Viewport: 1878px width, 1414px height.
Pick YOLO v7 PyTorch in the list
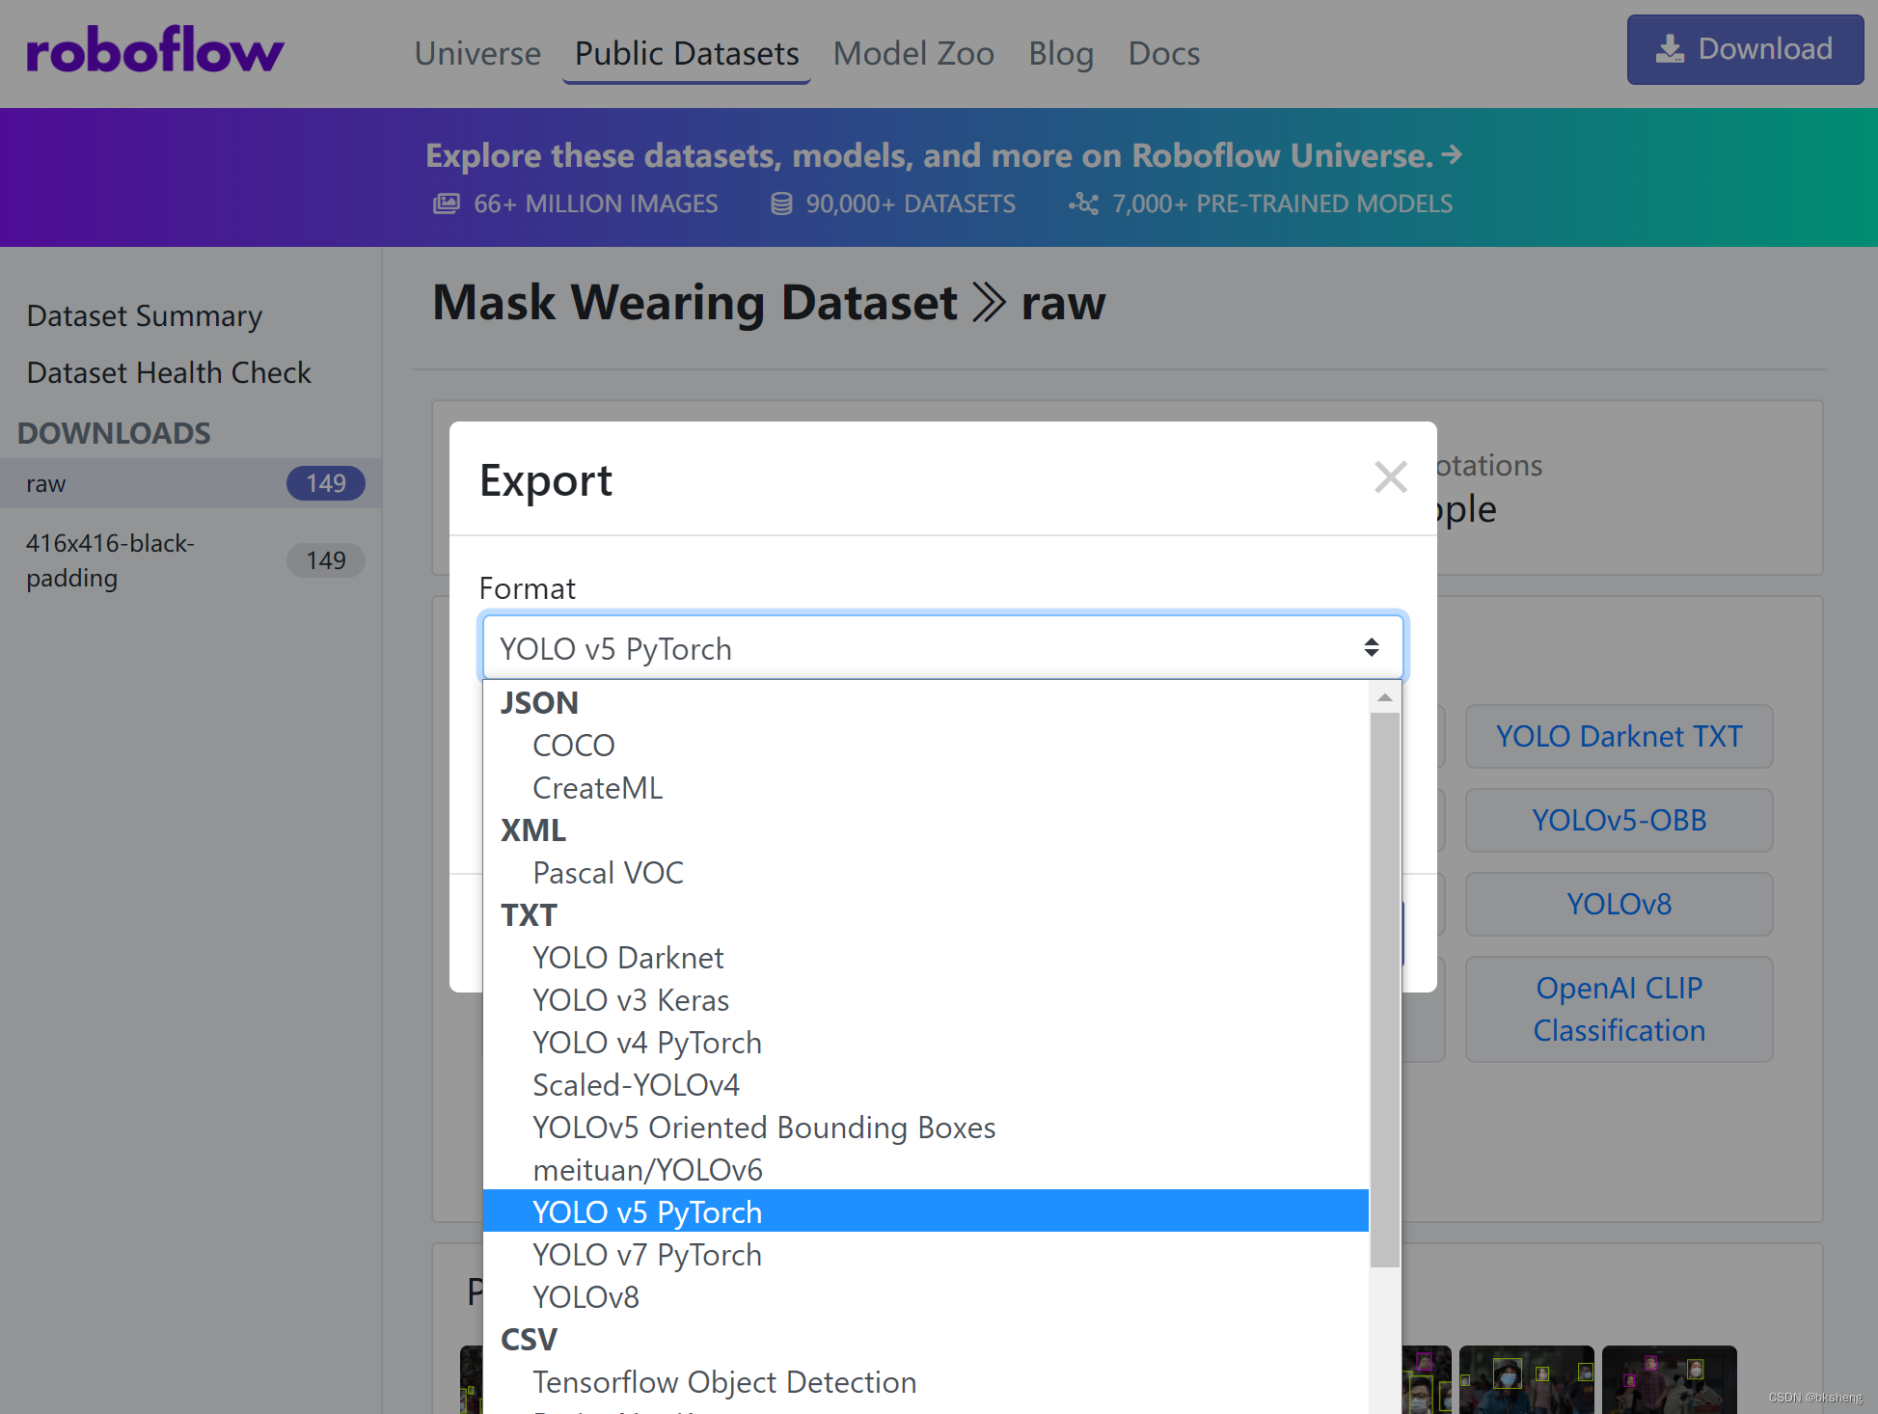pos(646,1255)
